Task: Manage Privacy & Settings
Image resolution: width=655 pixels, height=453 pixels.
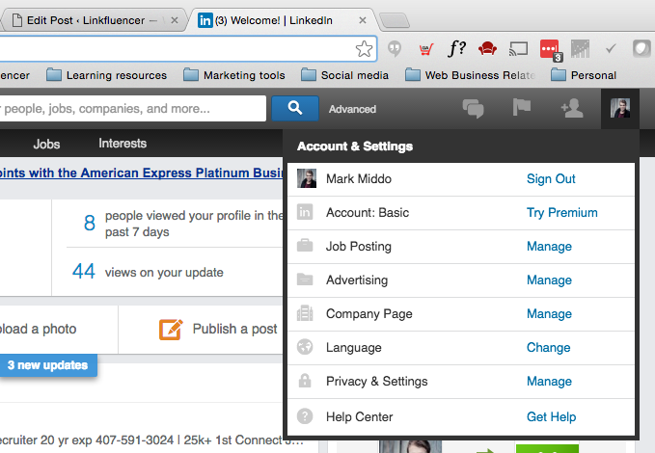Action: point(549,381)
